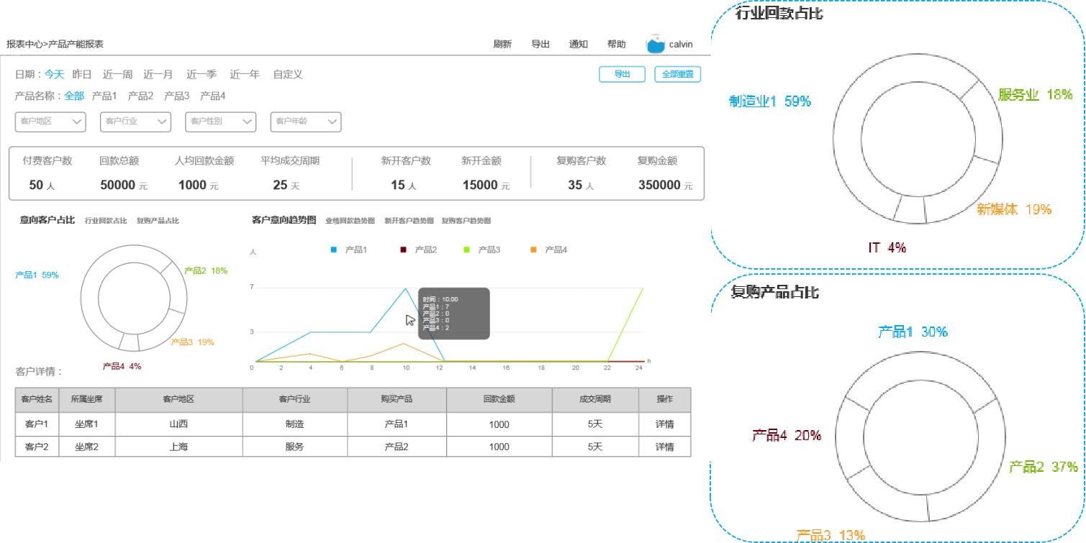
Task: Open the 客户性别 dropdown
Action: tap(221, 122)
